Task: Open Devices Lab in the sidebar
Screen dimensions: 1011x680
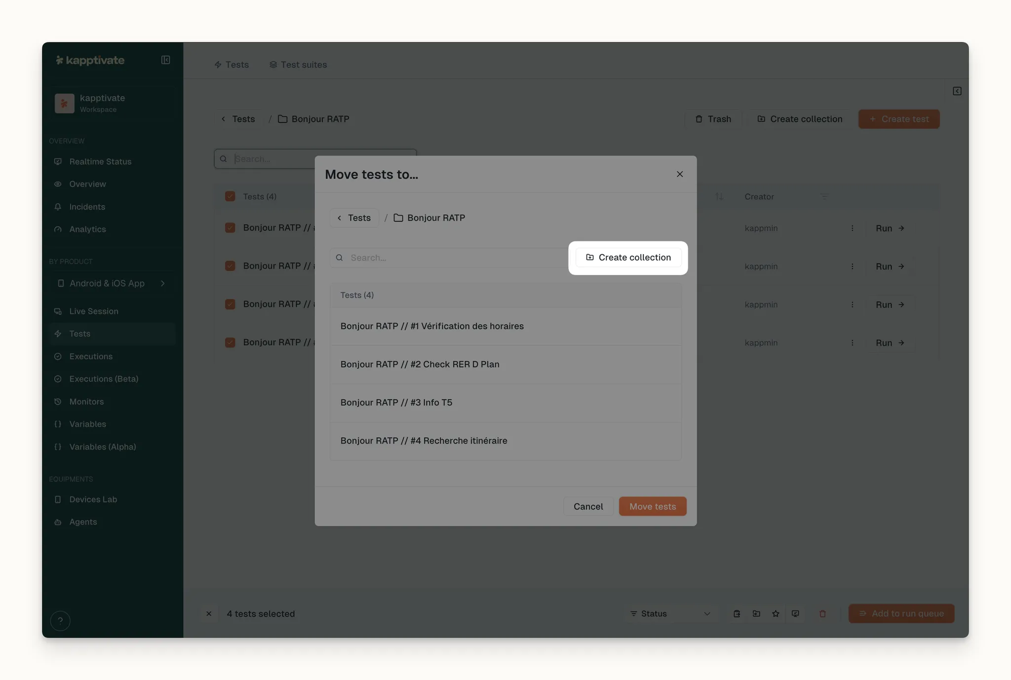Action: pyautogui.click(x=113, y=499)
